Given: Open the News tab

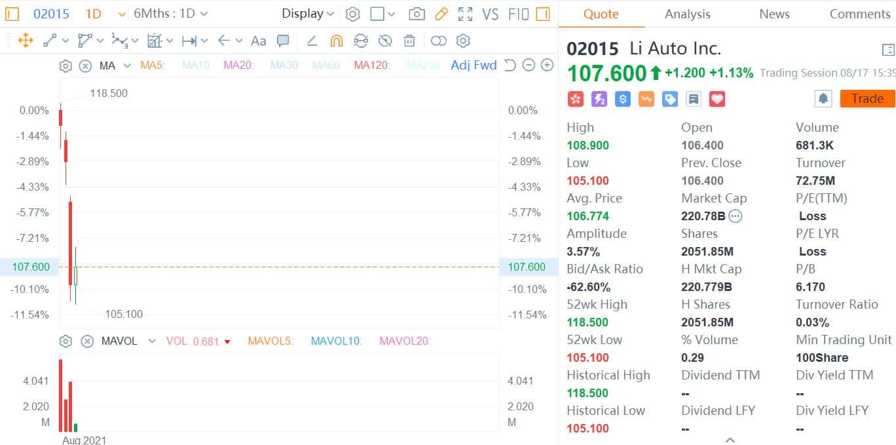Looking at the screenshot, I should click(x=774, y=13).
